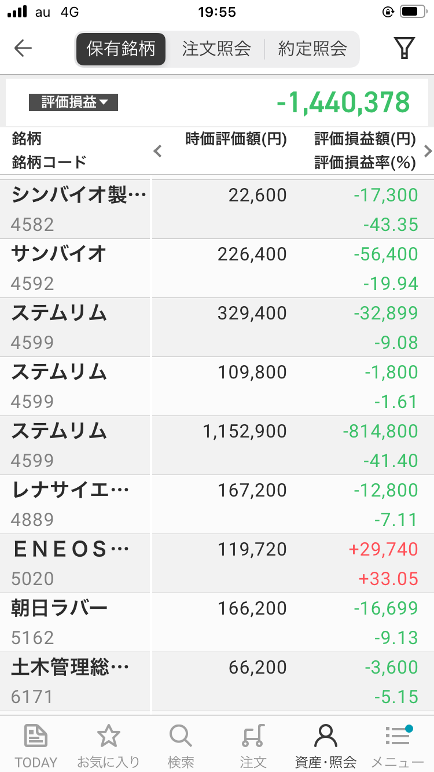The image size is (434, 772).
Task: Open the 朝日ラバー 5162 holding
Action: pos(217,623)
